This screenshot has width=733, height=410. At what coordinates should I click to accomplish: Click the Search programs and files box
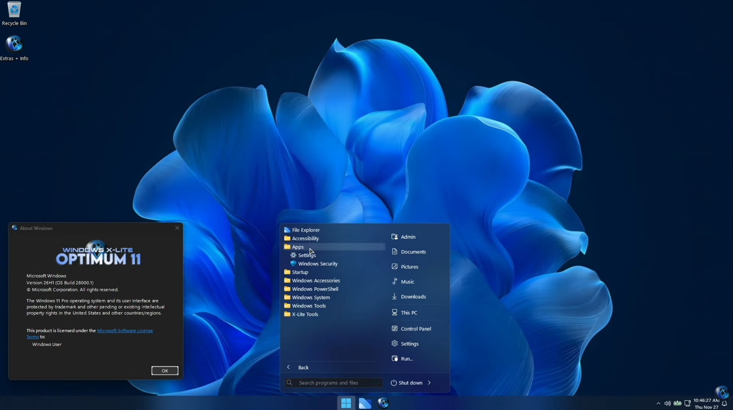tap(333, 383)
